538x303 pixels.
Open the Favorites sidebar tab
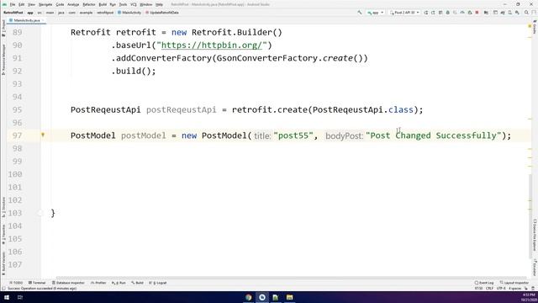coord(3,234)
